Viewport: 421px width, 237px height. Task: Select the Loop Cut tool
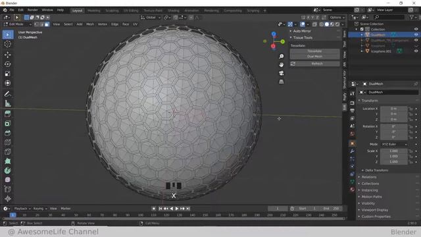(8, 142)
